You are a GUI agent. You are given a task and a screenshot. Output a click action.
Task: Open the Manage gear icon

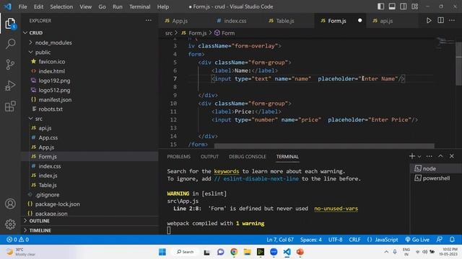pyautogui.click(x=10, y=224)
